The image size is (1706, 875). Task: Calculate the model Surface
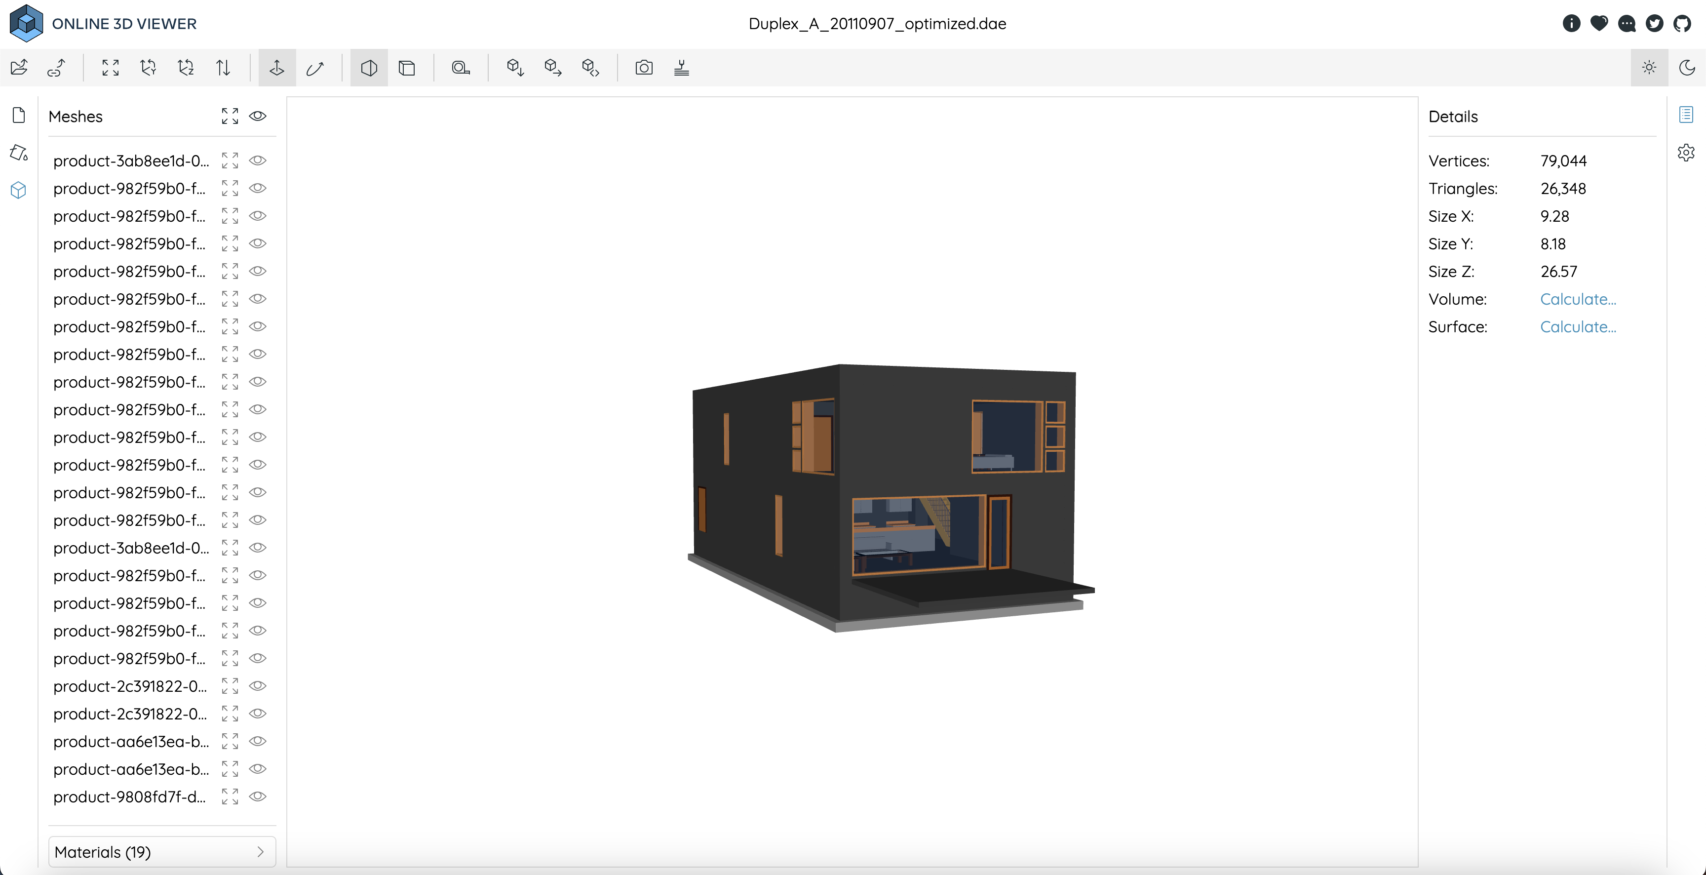(x=1578, y=326)
